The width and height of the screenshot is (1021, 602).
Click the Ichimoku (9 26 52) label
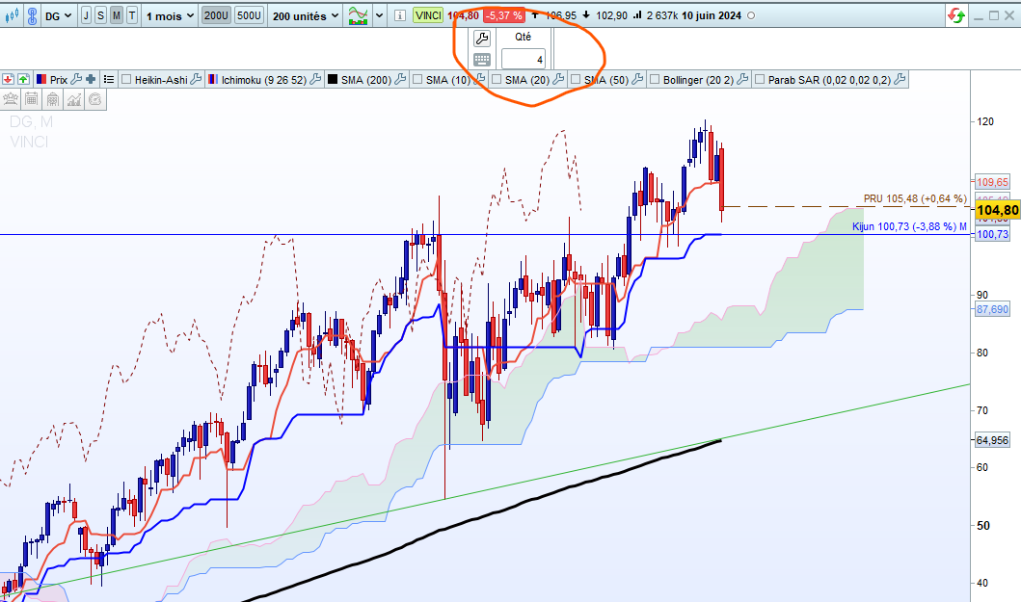pyautogui.click(x=264, y=79)
